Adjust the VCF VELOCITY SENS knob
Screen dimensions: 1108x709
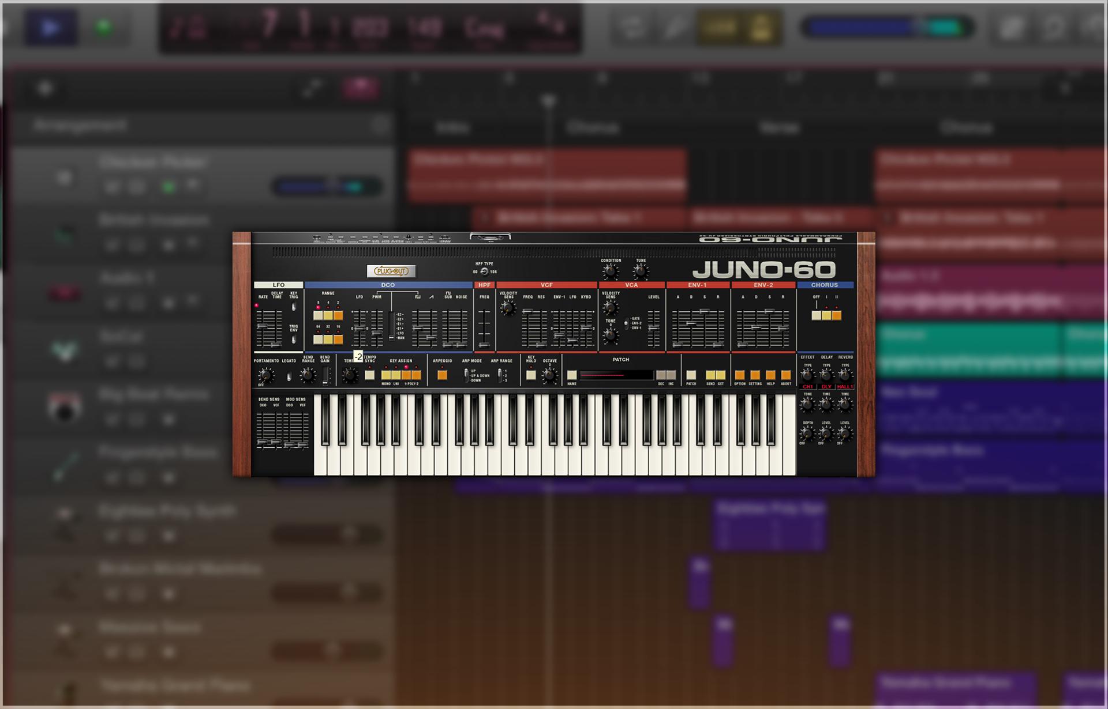pos(508,308)
